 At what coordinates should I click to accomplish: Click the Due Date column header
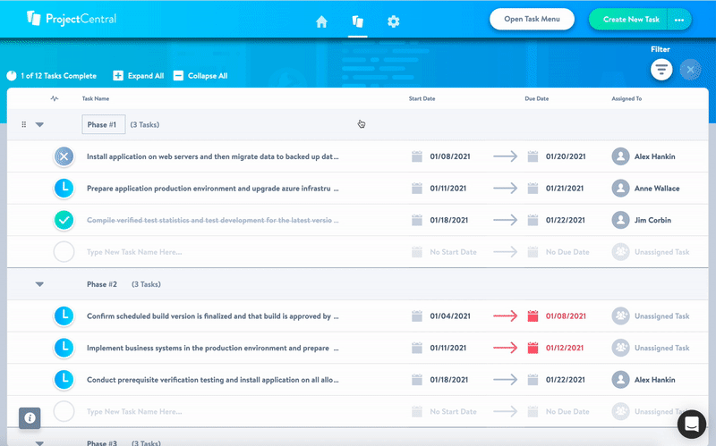coord(536,98)
